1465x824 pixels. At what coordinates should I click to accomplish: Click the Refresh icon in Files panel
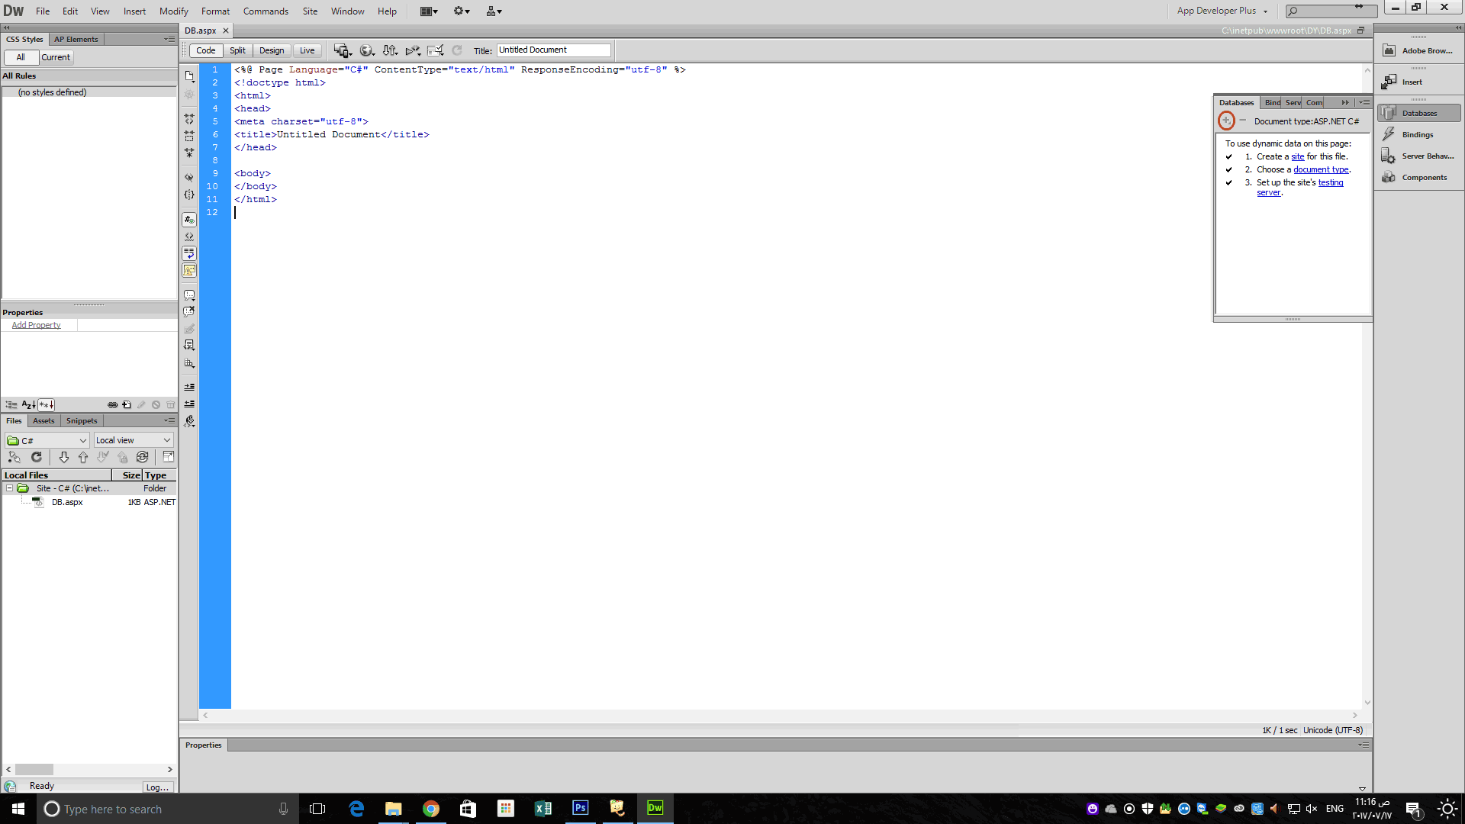coord(37,457)
